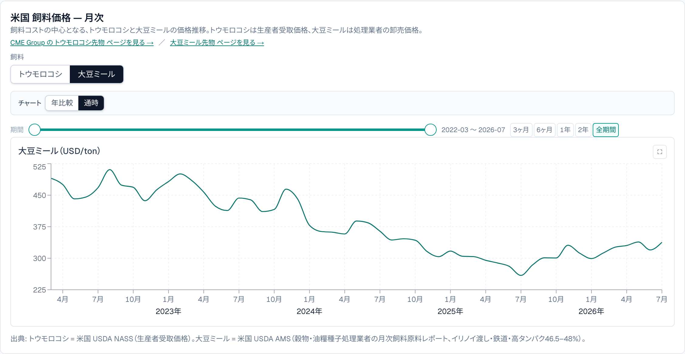Click the 2024年 label on the x-axis
This screenshot has width=685, height=354.
309,311
